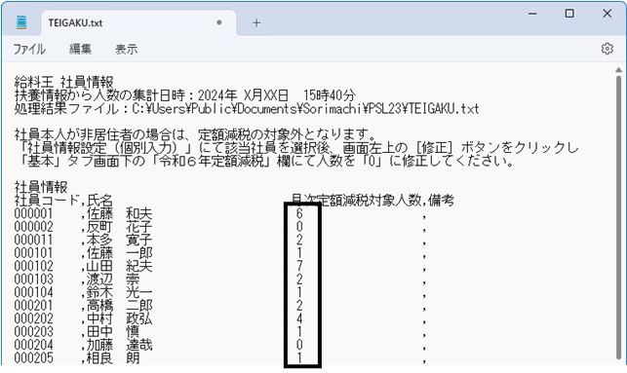
Task: Open the 表示 menu
Action: tap(127, 49)
